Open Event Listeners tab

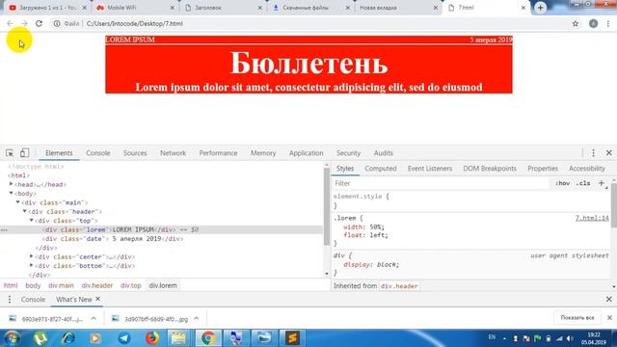pyautogui.click(x=430, y=169)
